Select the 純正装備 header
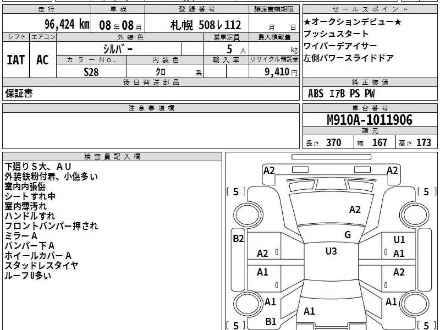The image size is (440, 330). coord(370,83)
